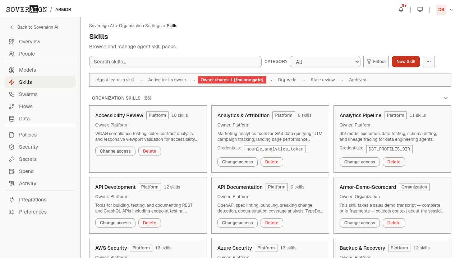Image resolution: width=460 pixels, height=258 pixels.
Task: Open Flows in the sidebar
Action: pos(40,106)
